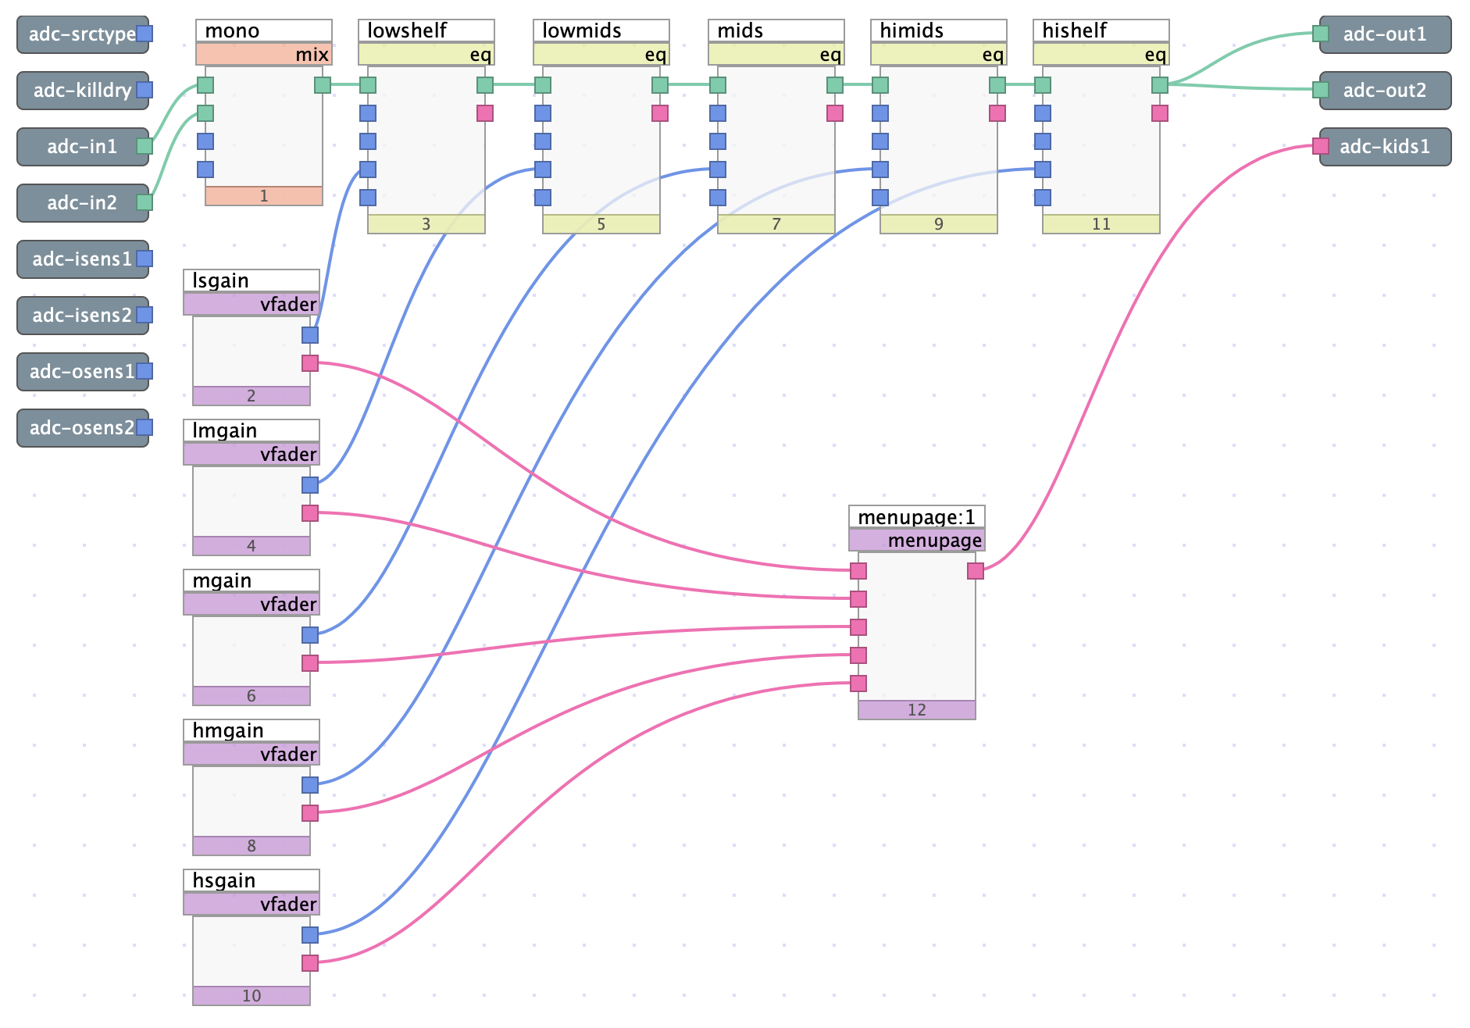Select the menupage:1 node title

[x=917, y=516]
